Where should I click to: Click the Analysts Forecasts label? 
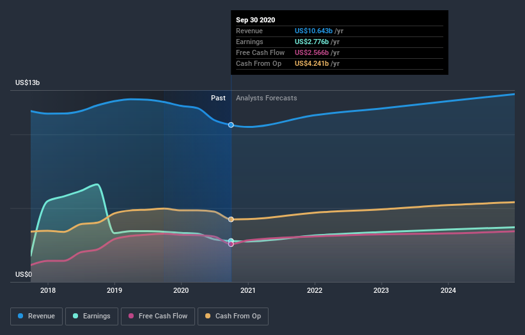[x=267, y=98]
